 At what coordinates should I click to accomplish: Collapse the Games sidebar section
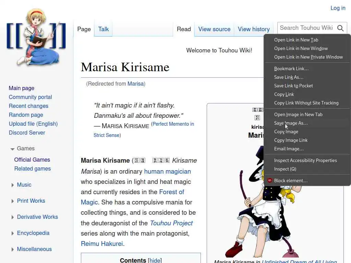pyautogui.click(x=13, y=149)
